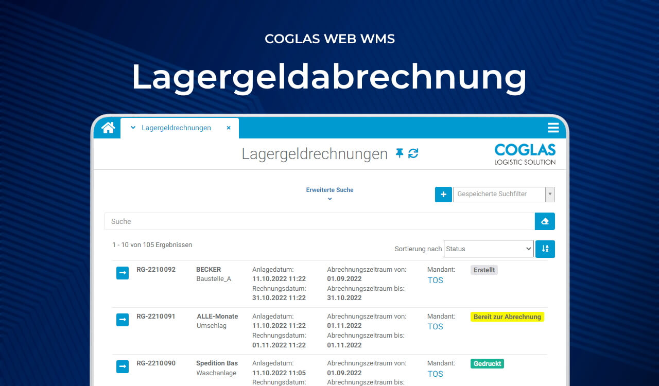Select customer name ALLE-Monate

pos(217,316)
